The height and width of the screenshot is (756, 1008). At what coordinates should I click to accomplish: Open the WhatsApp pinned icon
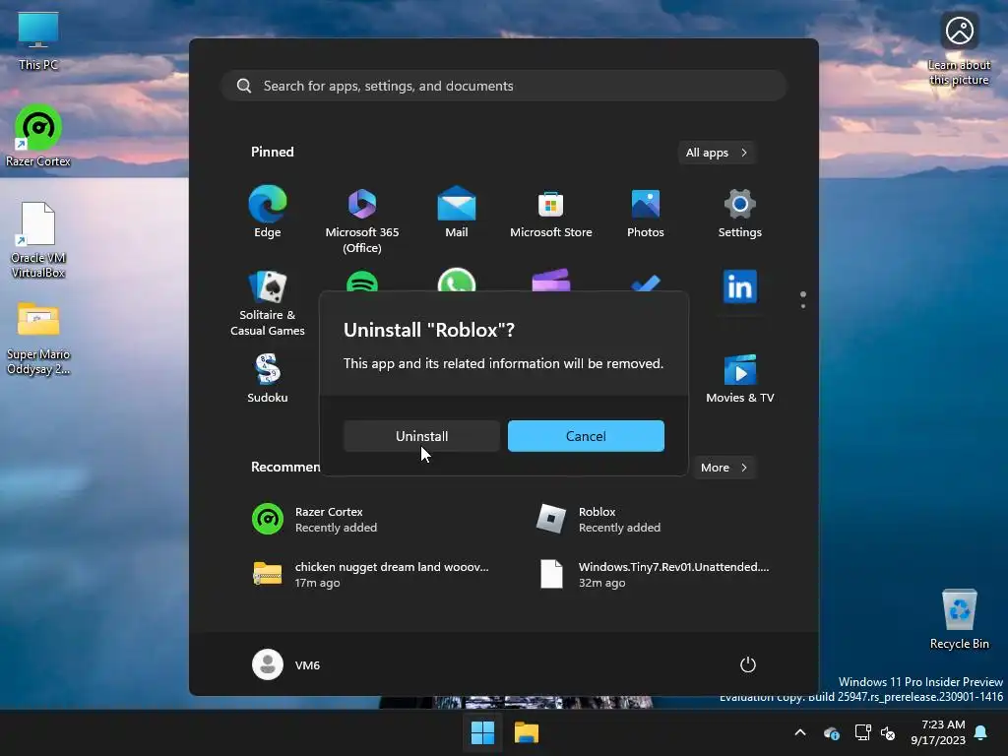457,280
